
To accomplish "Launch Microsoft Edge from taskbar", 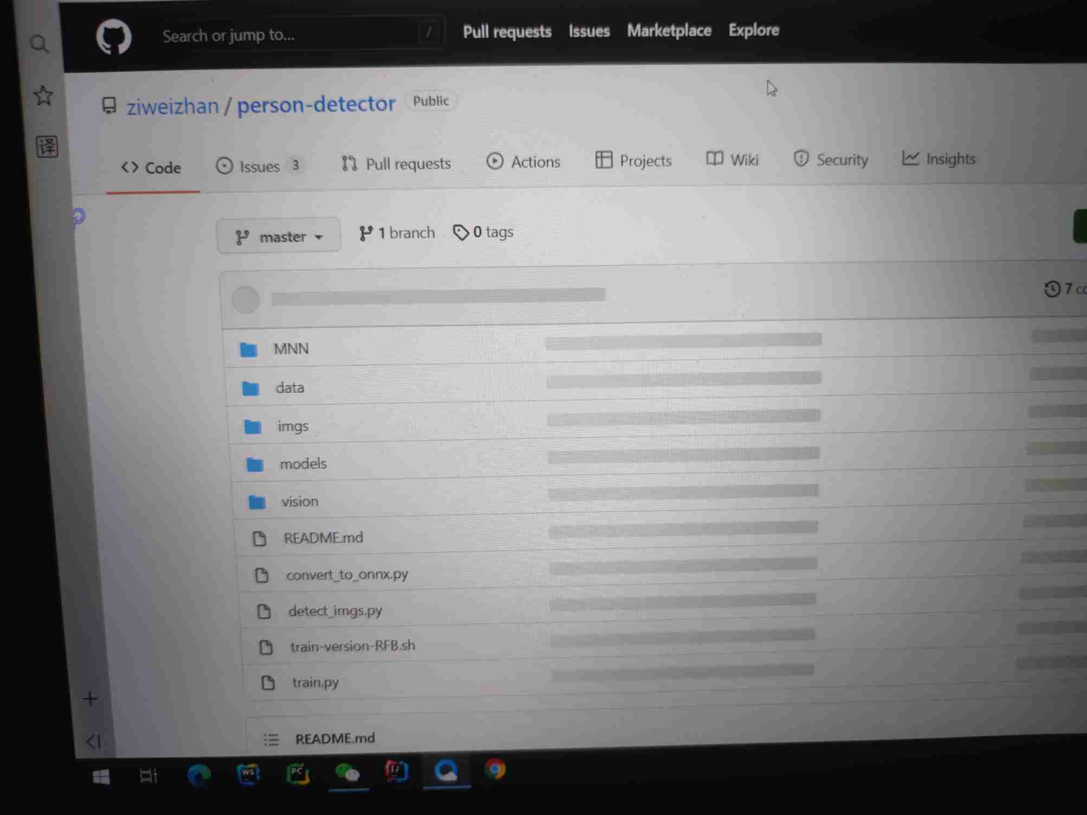I will coord(199,775).
